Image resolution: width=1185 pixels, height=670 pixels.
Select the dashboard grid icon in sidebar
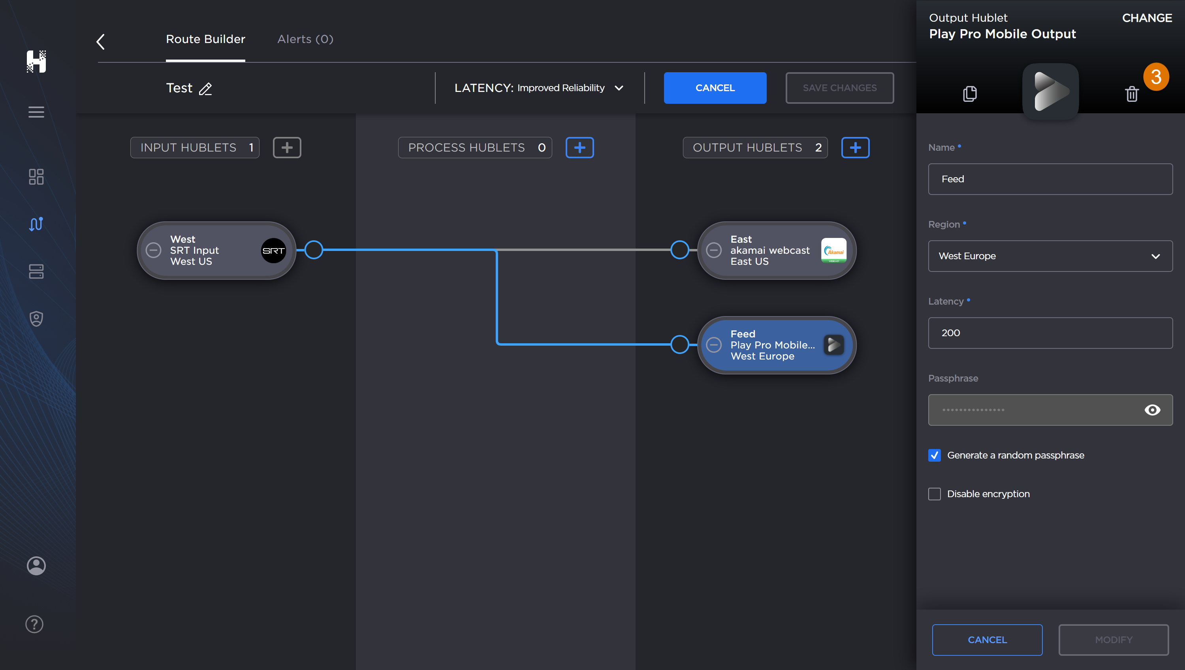click(x=36, y=177)
